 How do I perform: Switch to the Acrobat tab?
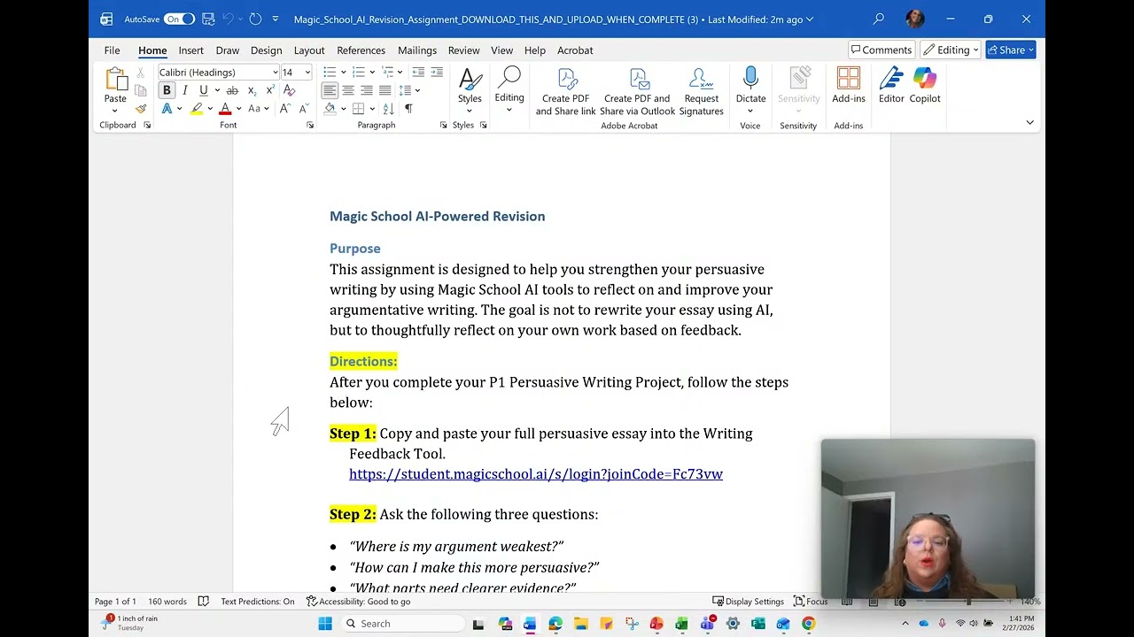[x=575, y=50]
